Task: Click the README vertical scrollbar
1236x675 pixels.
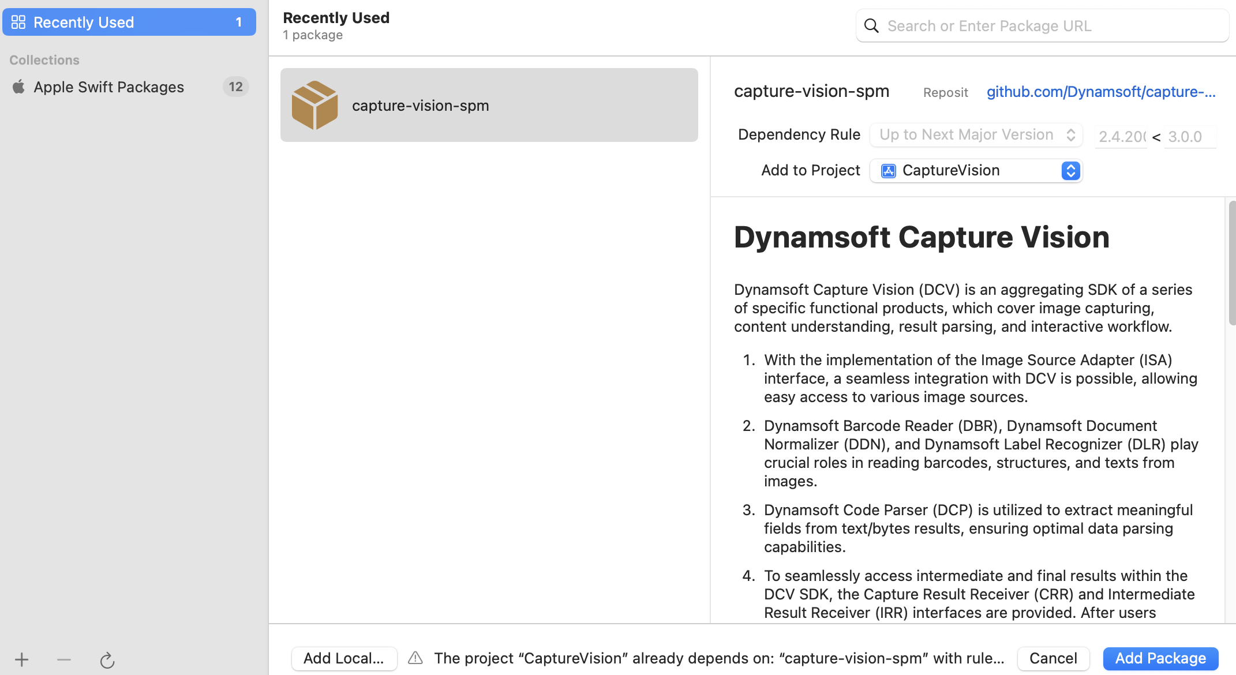Action: 1232,263
